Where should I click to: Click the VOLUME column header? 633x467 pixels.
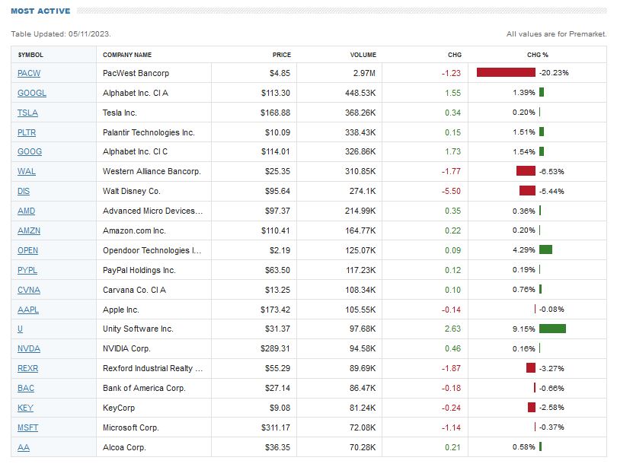(363, 55)
